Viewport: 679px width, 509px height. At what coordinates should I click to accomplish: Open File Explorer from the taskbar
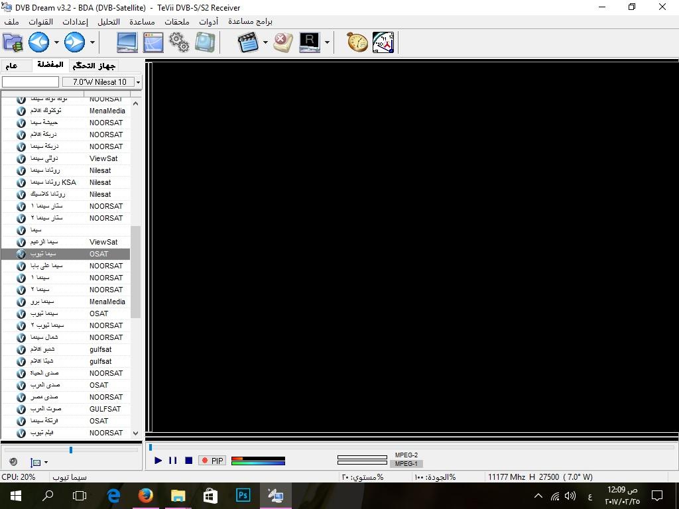pos(178,496)
